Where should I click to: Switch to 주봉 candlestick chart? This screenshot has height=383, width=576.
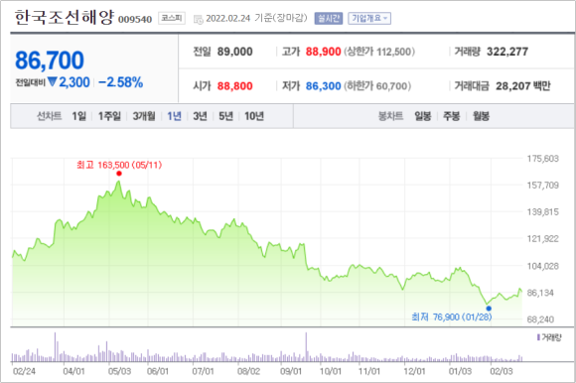coord(452,116)
